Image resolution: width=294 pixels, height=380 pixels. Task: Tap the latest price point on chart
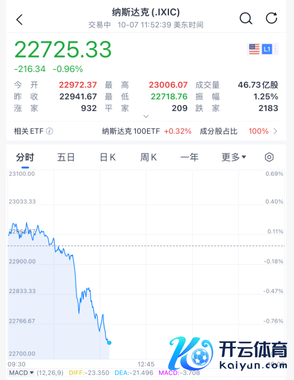109,342
